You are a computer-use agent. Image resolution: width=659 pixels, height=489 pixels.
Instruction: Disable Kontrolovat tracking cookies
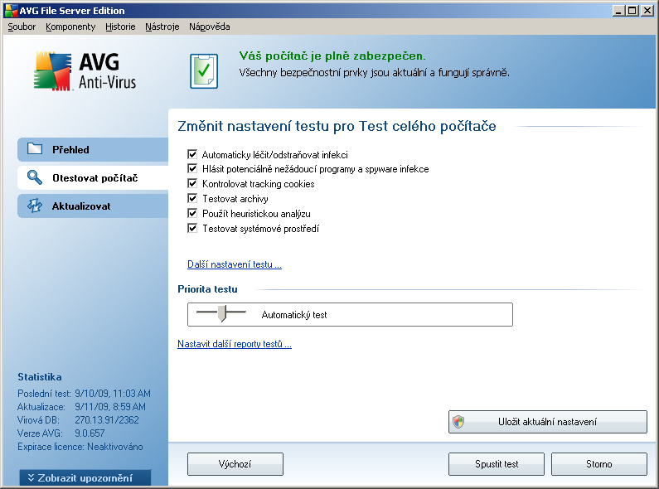point(192,183)
